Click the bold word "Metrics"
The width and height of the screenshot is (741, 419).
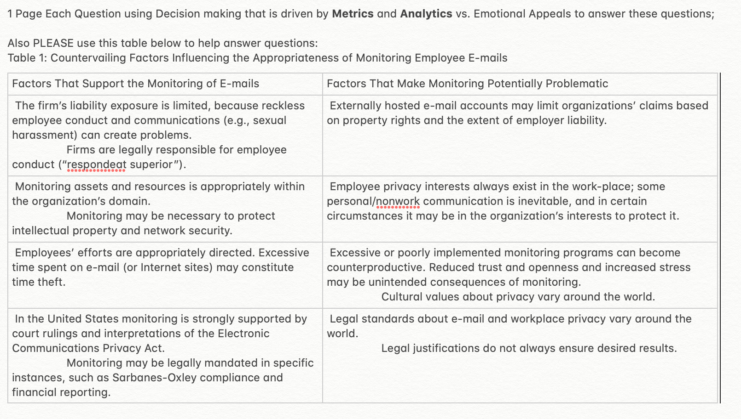(353, 14)
